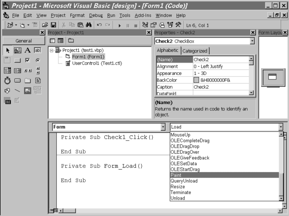
Task: Open the Form object dropdown in code window
Action: [x=163, y=127]
